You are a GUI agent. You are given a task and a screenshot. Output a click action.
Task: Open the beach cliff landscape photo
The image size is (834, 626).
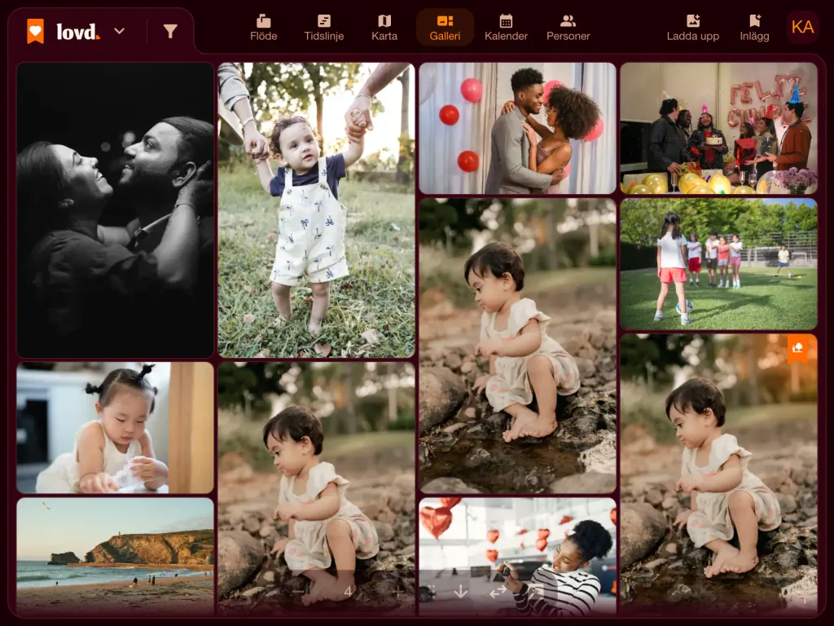coord(115,556)
